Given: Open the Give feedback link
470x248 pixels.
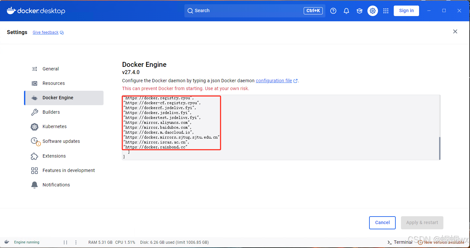Looking at the screenshot, I should 46,32.
